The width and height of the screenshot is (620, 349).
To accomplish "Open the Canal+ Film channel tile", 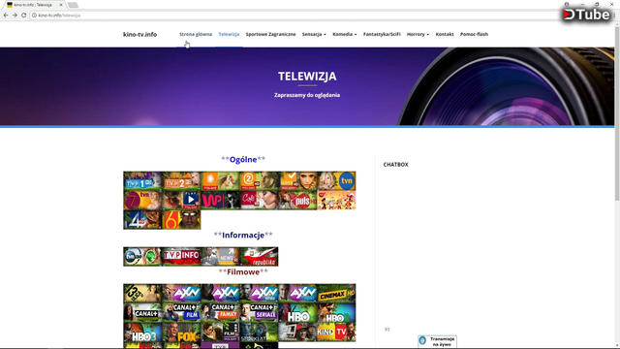I will pos(181,312).
